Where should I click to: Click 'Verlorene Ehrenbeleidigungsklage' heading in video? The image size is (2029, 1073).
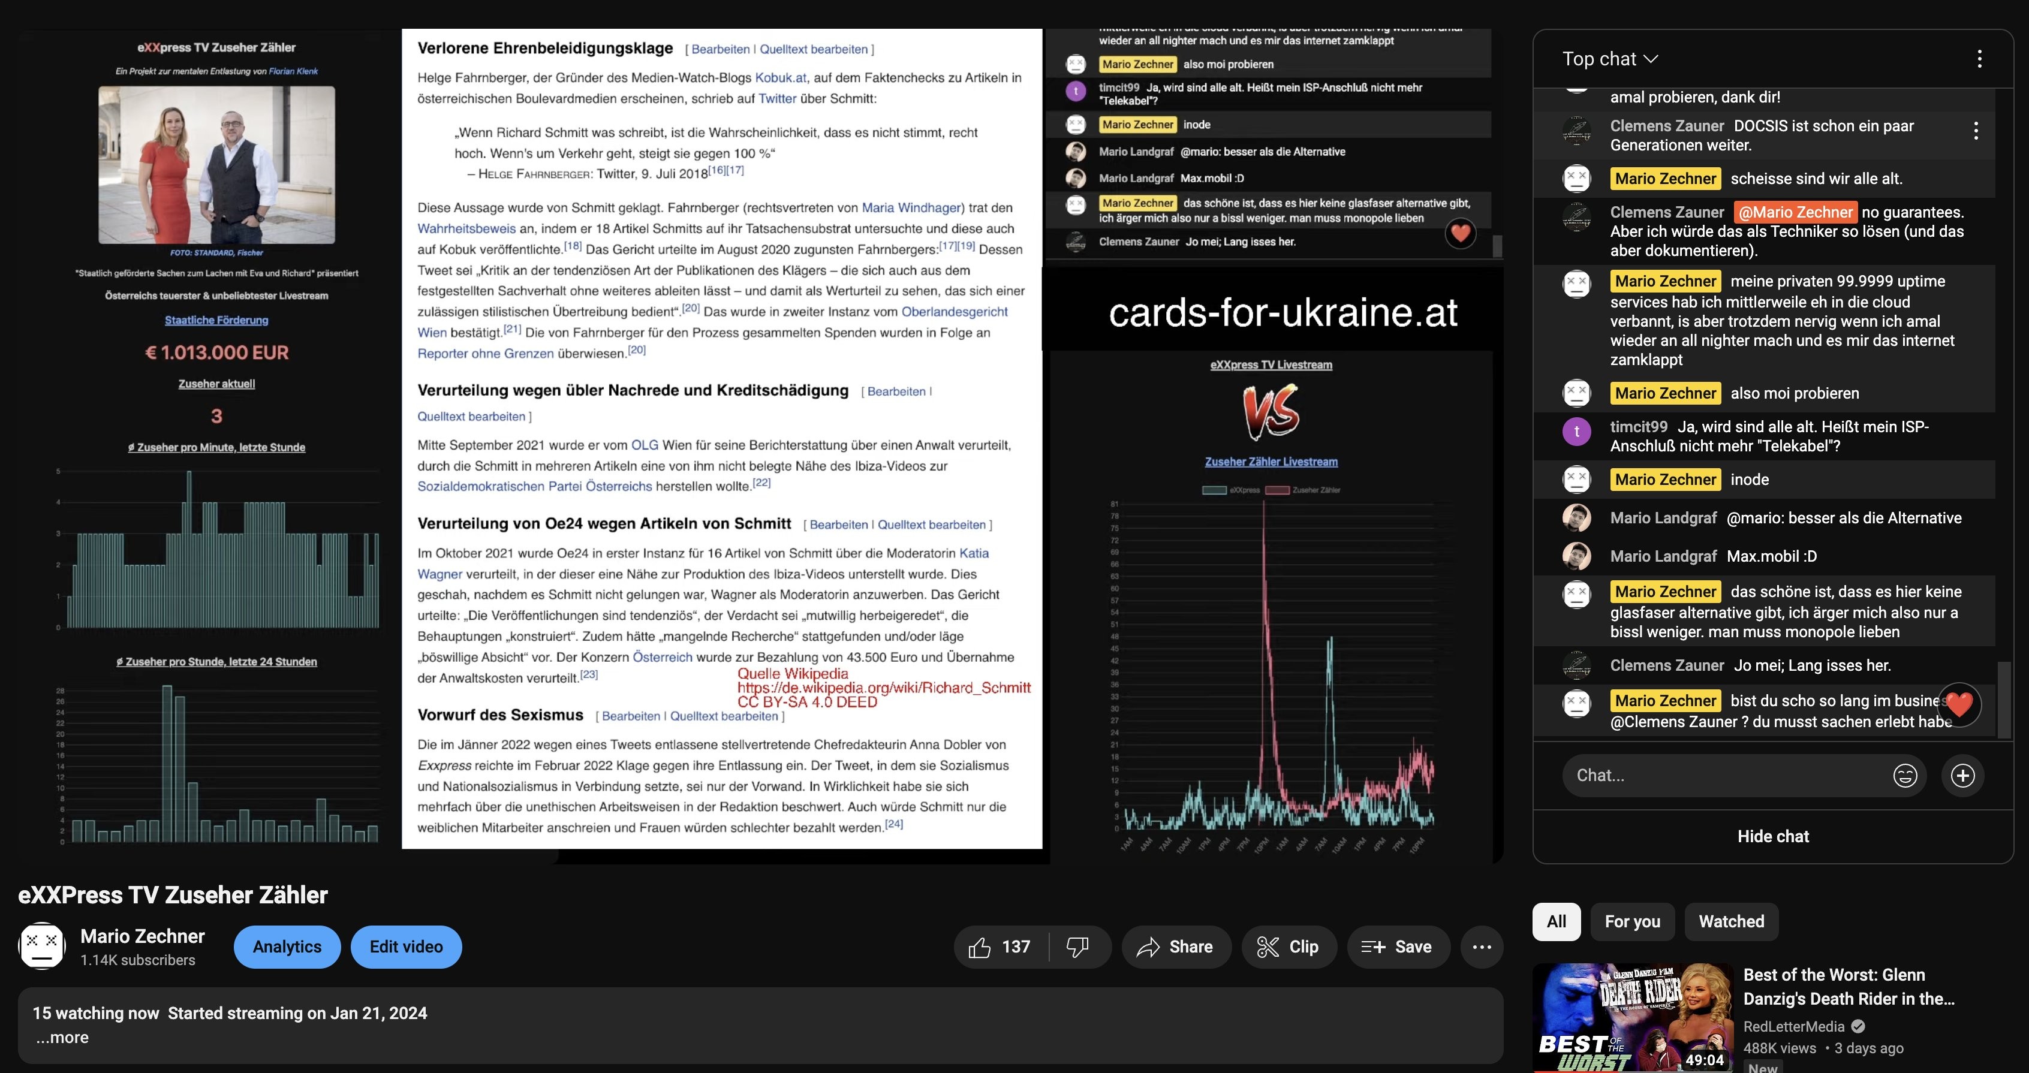(x=545, y=48)
